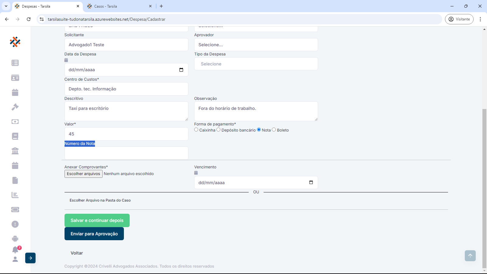
Task: Choose Boleto as payment method
Action: tap(274, 130)
